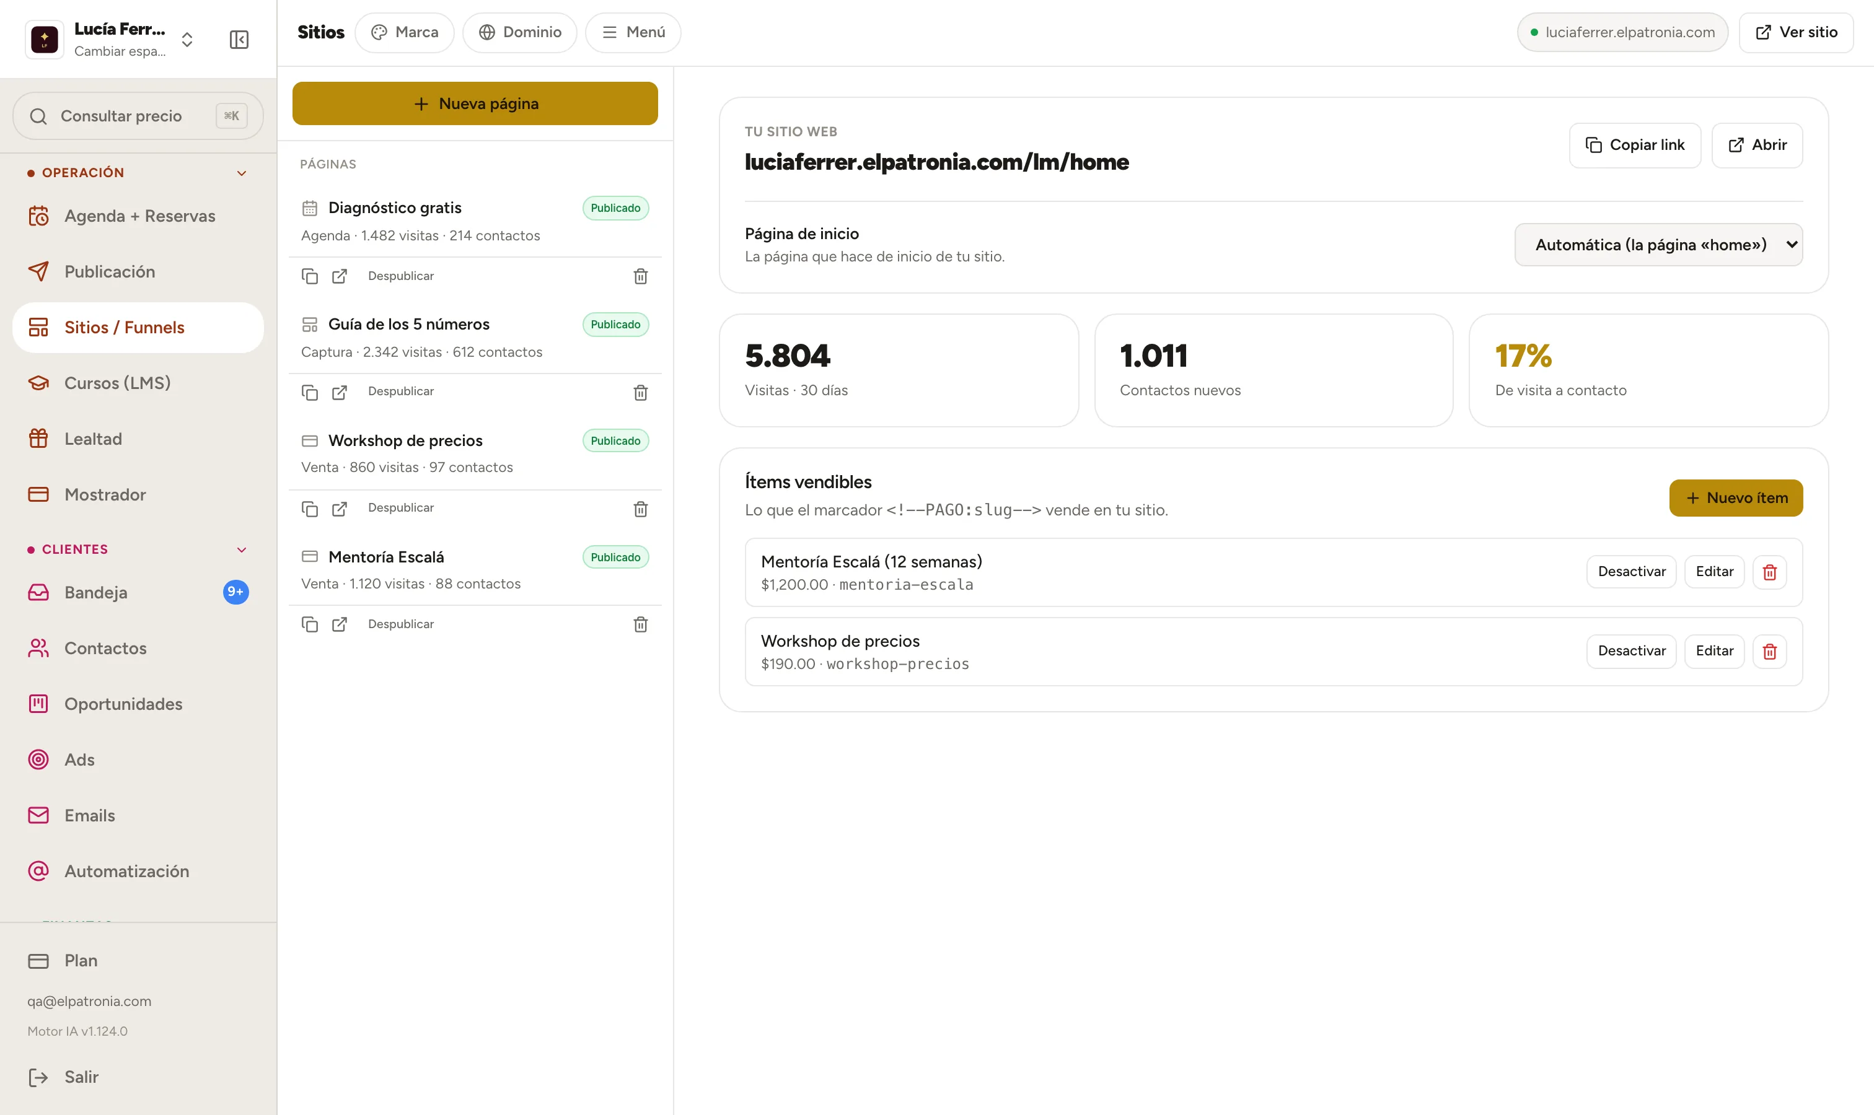Click Ver sitio button
Viewport: 1874px width, 1115px height.
[1796, 32]
